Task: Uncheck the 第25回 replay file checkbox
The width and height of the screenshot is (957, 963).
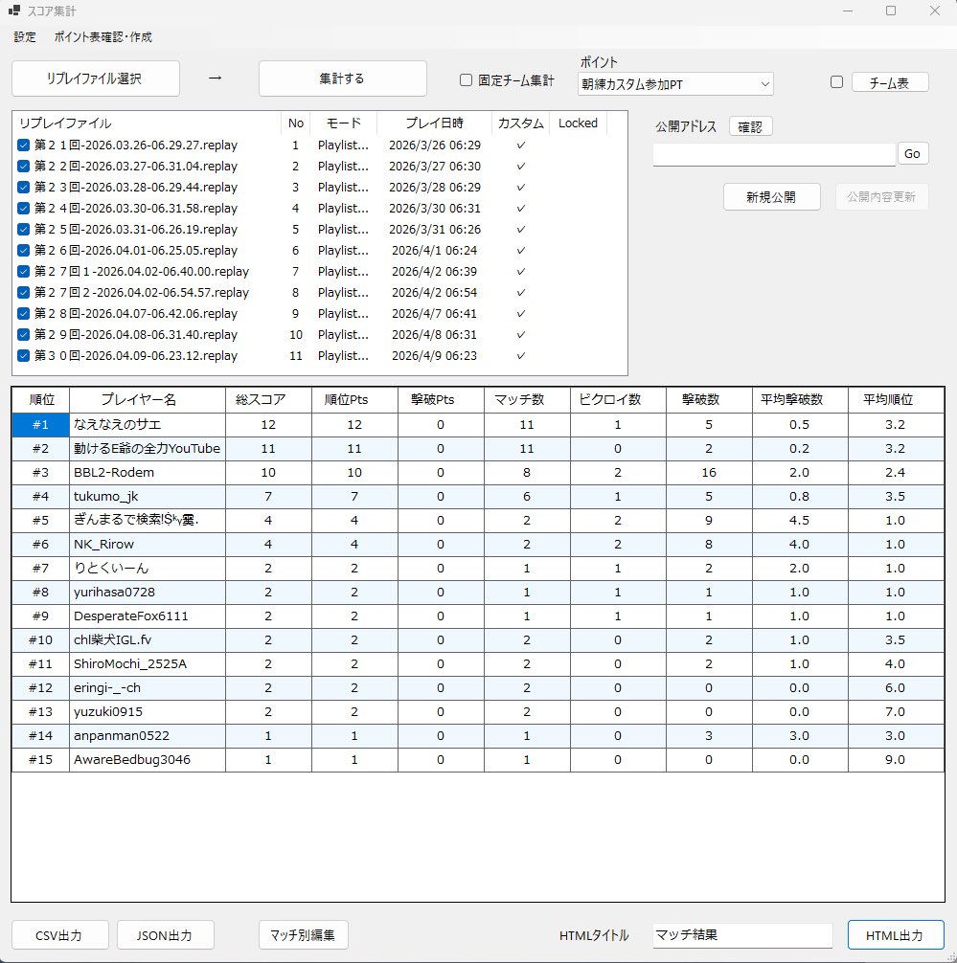Action: point(23,230)
